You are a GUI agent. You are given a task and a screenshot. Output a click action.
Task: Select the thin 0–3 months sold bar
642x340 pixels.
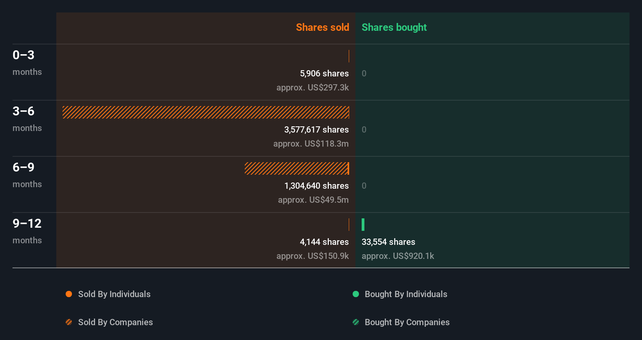(349, 56)
